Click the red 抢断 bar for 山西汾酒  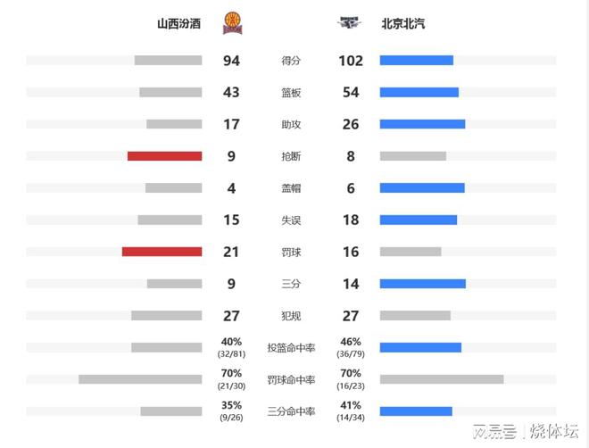(x=164, y=156)
